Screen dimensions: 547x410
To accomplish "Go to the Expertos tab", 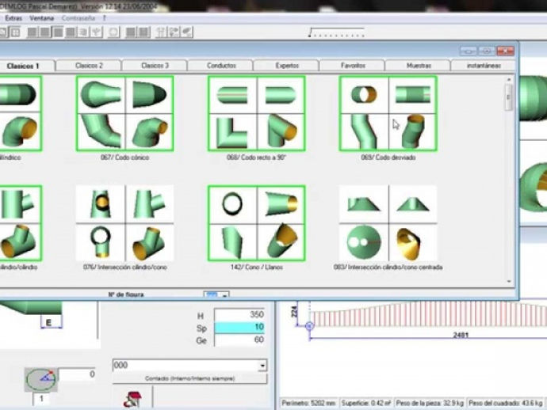I will pyautogui.click(x=287, y=66).
